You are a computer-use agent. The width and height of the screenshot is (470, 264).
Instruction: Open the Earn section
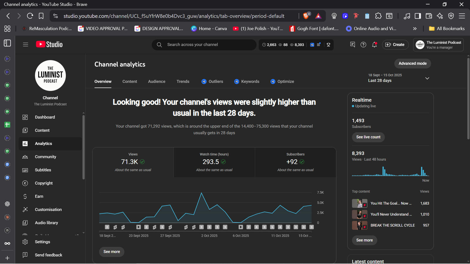(50, 196)
